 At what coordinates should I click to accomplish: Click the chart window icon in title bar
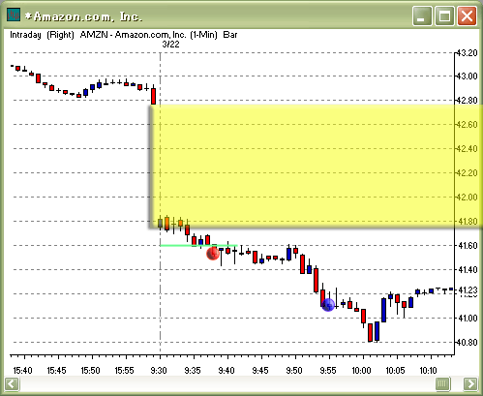point(14,15)
